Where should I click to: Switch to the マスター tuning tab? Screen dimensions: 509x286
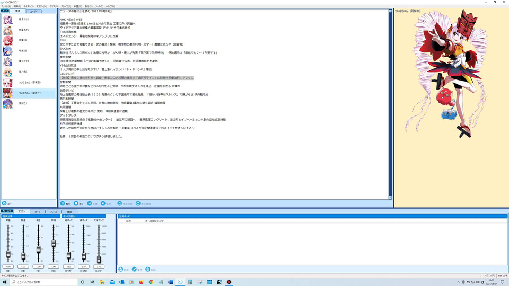click(21, 211)
